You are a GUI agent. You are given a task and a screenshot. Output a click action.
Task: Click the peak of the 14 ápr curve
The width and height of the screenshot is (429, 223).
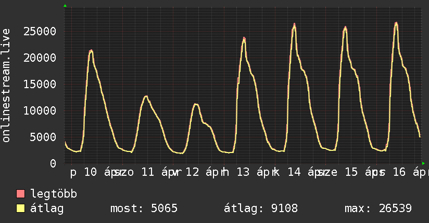(x=294, y=24)
